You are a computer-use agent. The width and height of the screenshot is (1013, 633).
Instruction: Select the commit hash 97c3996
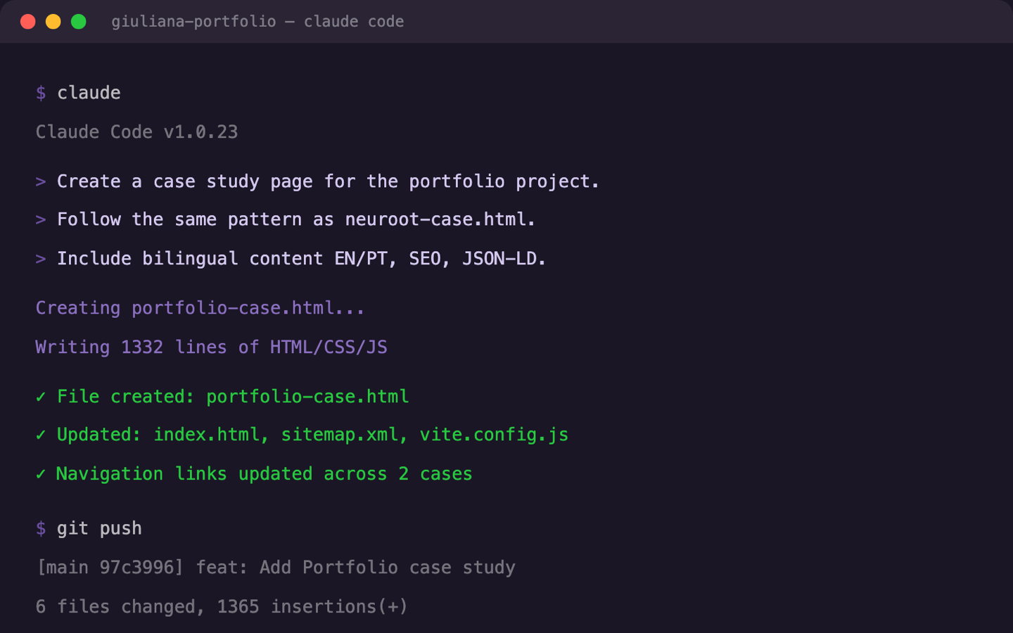[x=137, y=567]
